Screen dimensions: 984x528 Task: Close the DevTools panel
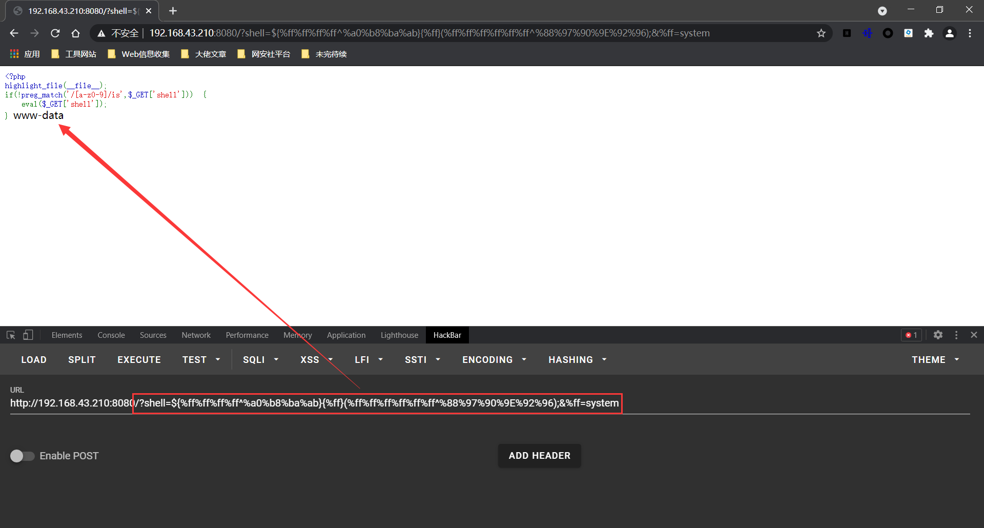(x=974, y=335)
